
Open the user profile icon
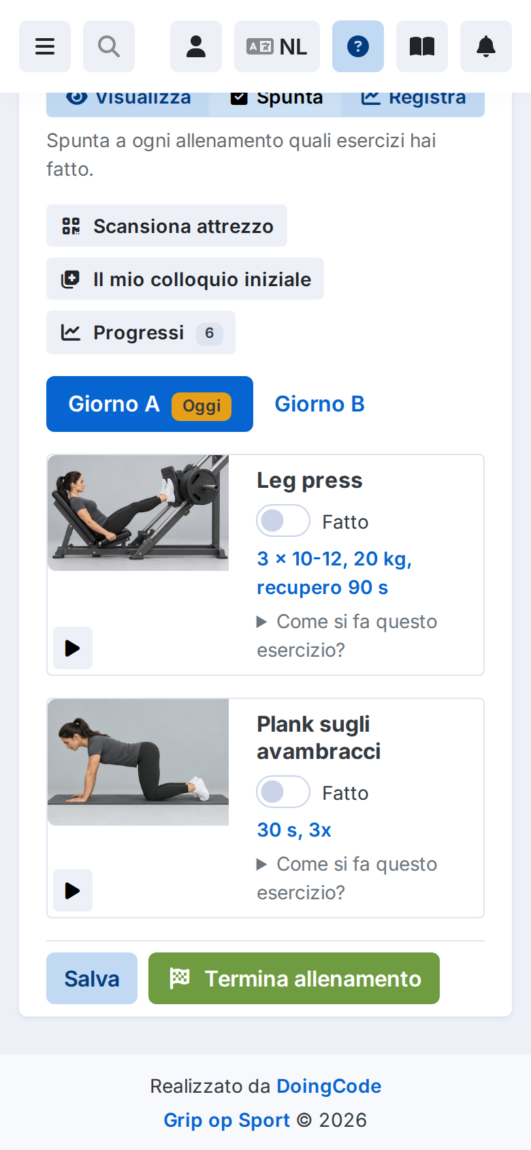[x=196, y=46]
